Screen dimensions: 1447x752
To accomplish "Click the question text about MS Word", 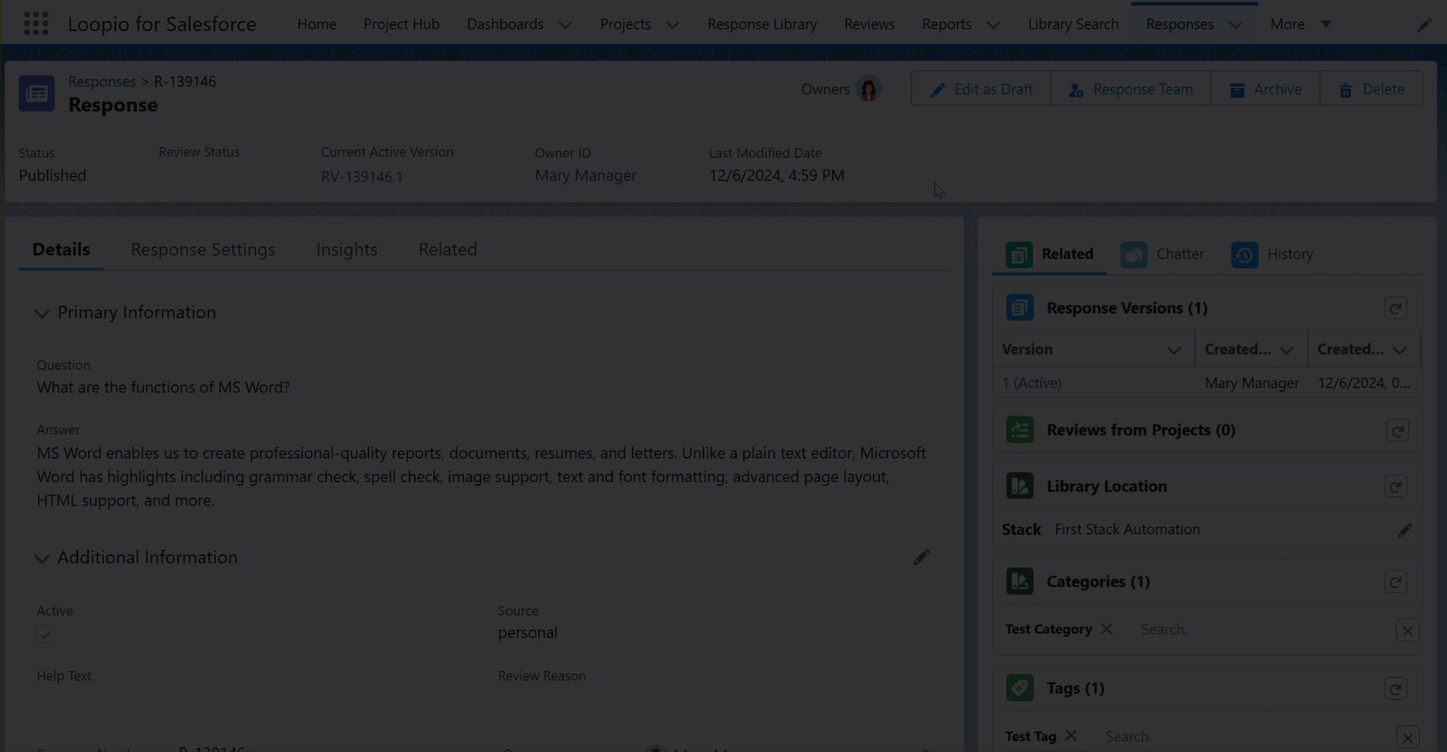I will pyautogui.click(x=163, y=387).
